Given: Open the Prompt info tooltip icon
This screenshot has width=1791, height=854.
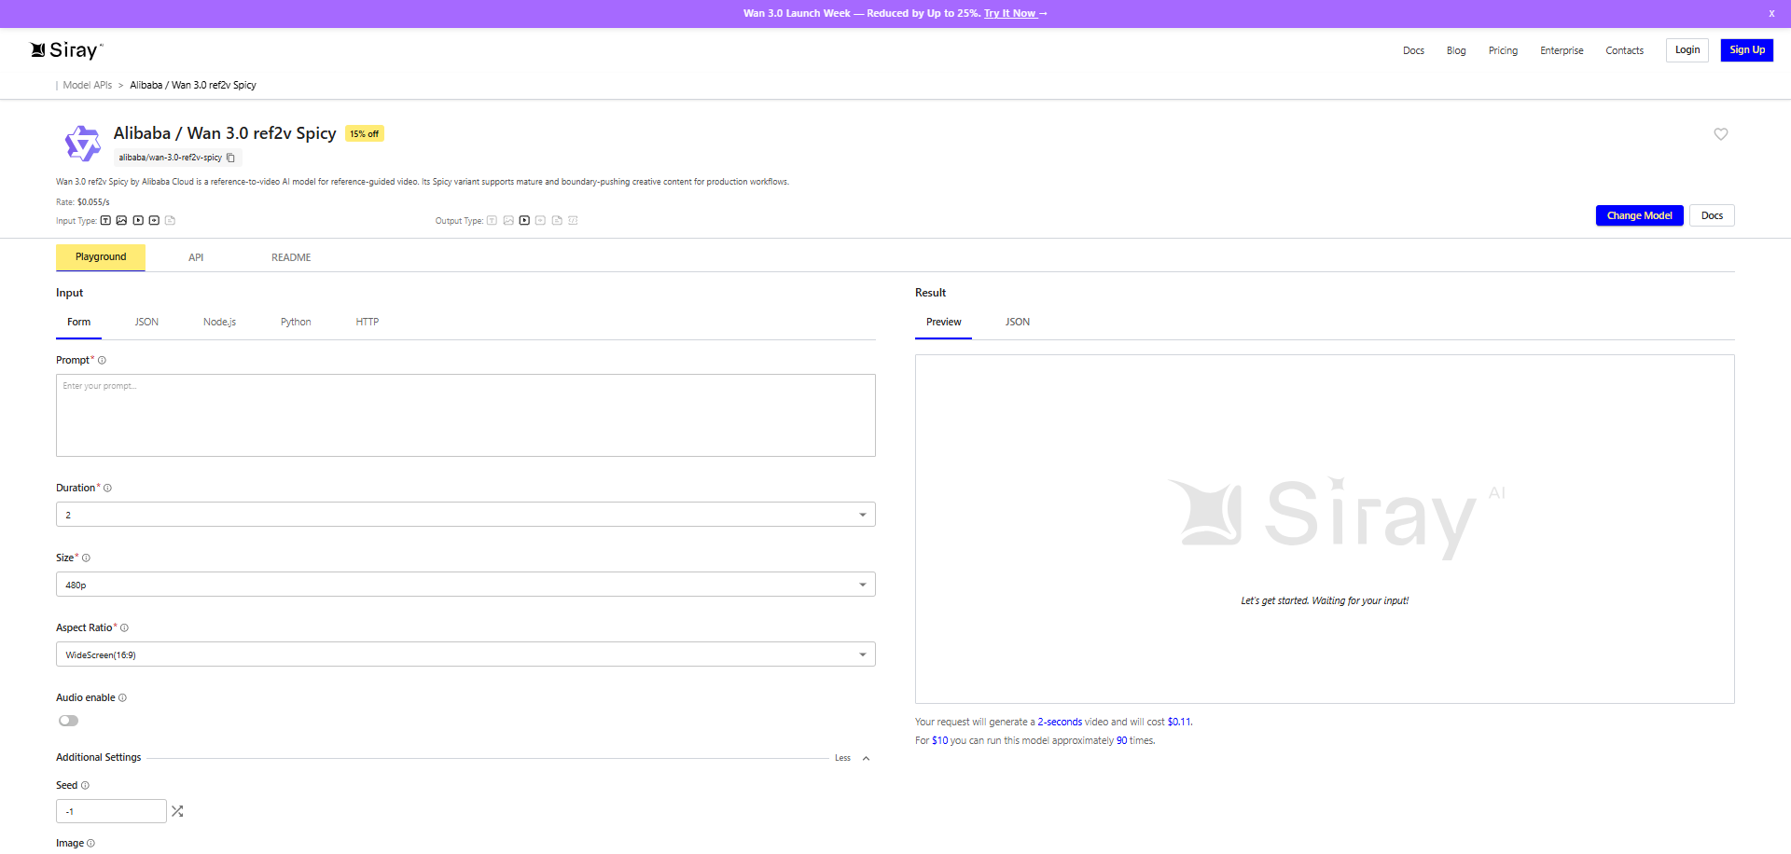Looking at the screenshot, I should (103, 361).
